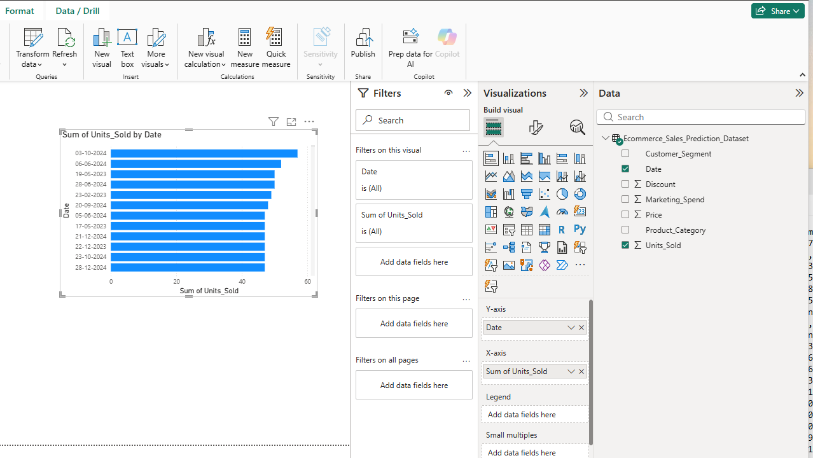Open the Data / Drill tab

77,10
